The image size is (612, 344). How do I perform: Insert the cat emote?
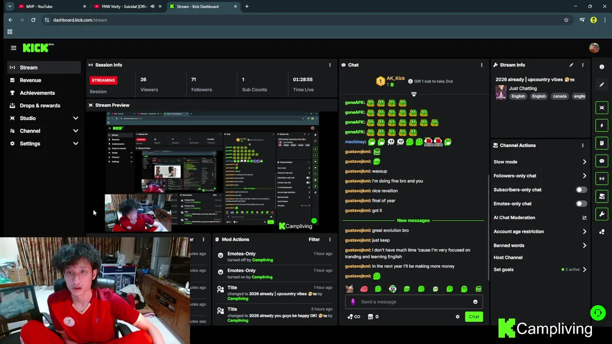coord(350,289)
